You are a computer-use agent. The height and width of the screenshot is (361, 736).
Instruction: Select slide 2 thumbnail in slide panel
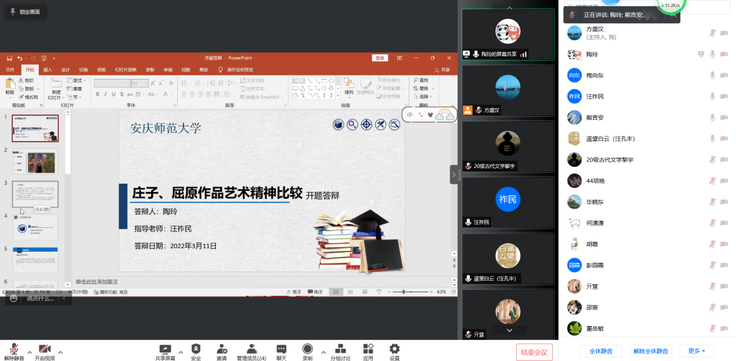click(x=35, y=160)
